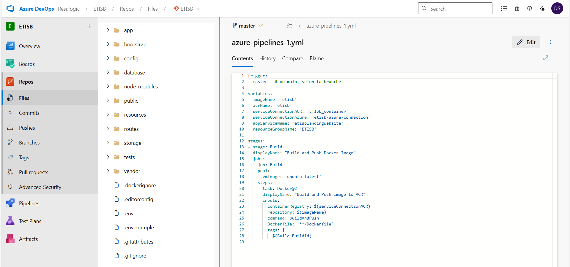The width and height of the screenshot is (570, 267).
Task: Expand the database folder
Action: [x=108, y=72]
